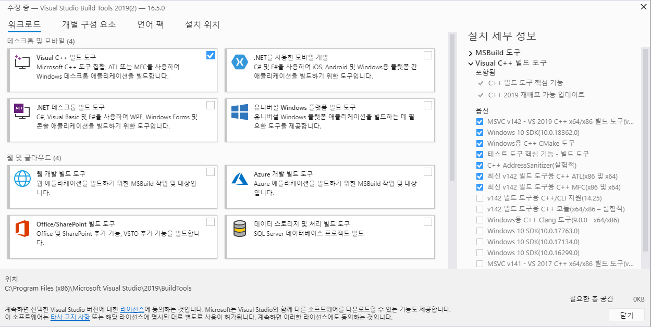The width and height of the screenshot is (651, 327).
Task: Expand the MSBuild 도구 section
Action: pyautogui.click(x=471, y=53)
